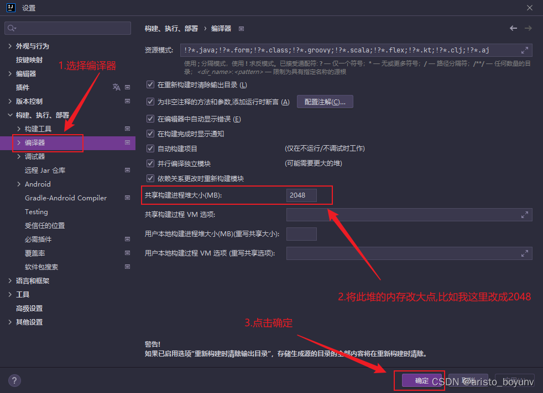Click the 确定 button
The width and height of the screenshot is (543, 393).
tap(422, 380)
